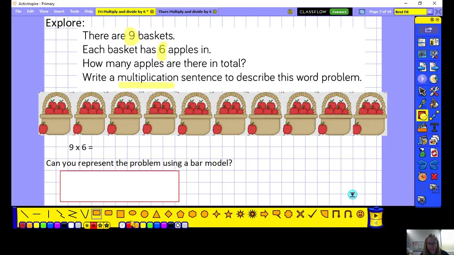Toggle the Start/Stop Vote button
The height and width of the screenshot is (255, 454).
(422, 79)
